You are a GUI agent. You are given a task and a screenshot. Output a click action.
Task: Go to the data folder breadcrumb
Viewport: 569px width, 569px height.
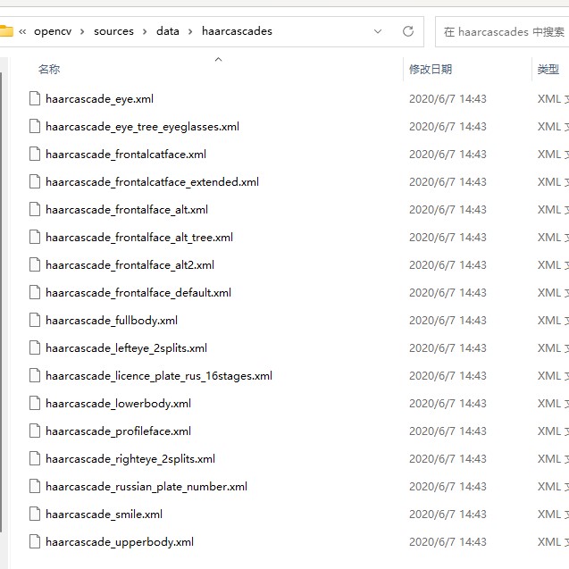pyautogui.click(x=168, y=31)
